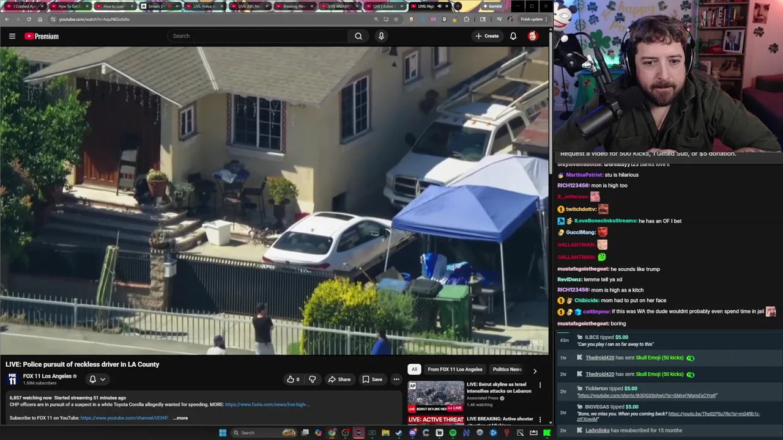
Task: Switch to the 'I Crashed' tab
Action: tap(24, 6)
